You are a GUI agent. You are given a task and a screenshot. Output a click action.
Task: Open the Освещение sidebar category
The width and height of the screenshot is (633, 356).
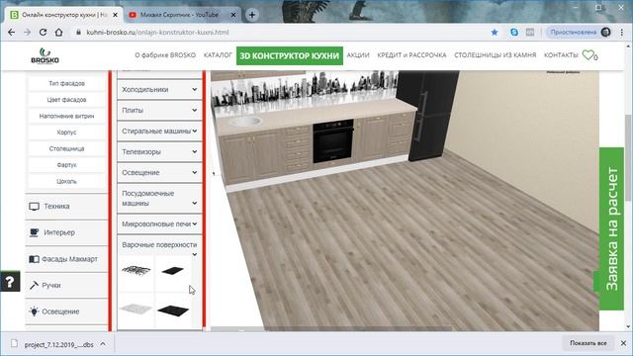pyautogui.click(x=66, y=311)
